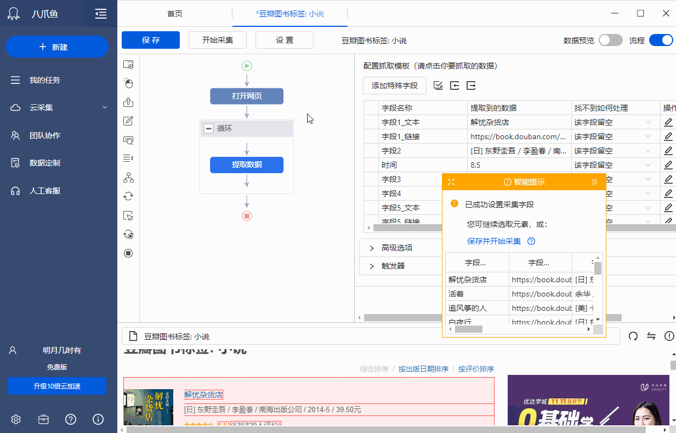This screenshot has height=433, width=676.
Task: Select the 豆瓣图书标签: 小说 task tab
Action: [290, 14]
